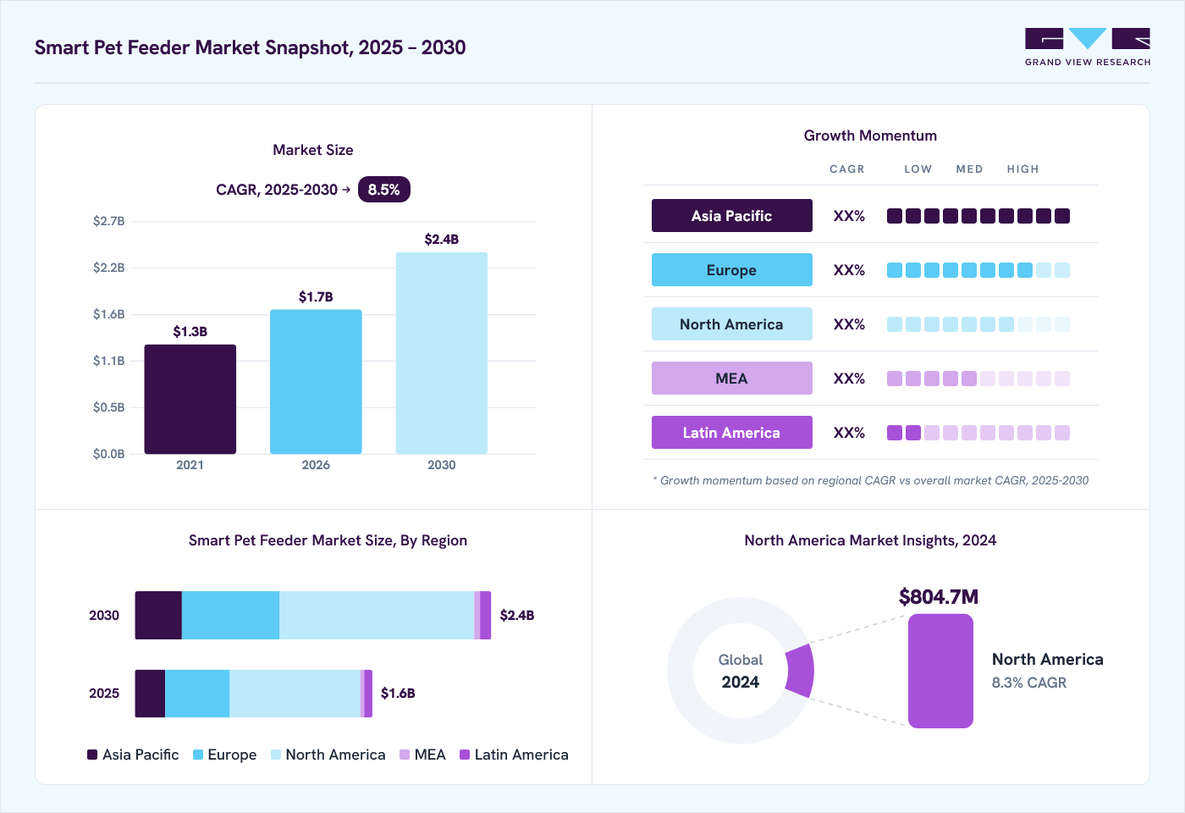Click the Latin America region label box
This screenshot has width=1185, height=813.
(x=732, y=433)
